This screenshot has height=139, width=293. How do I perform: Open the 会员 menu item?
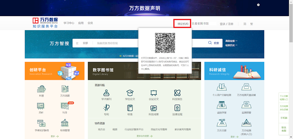tap(90, 23)
